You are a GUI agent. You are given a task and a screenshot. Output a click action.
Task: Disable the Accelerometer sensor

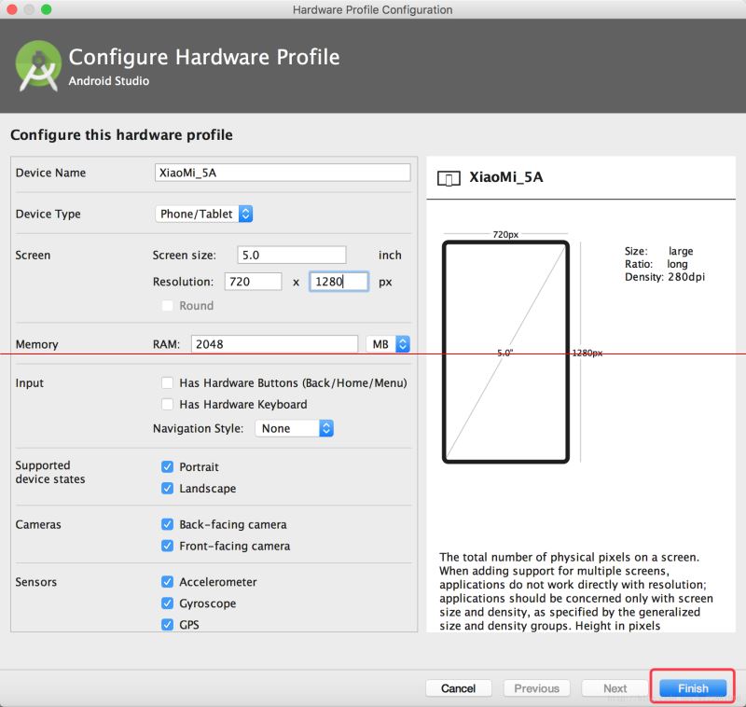pyautogui.click(x=168, y=582)
